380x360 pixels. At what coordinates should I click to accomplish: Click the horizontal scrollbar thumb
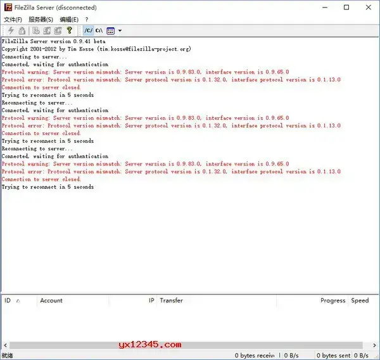pos(186,345)
